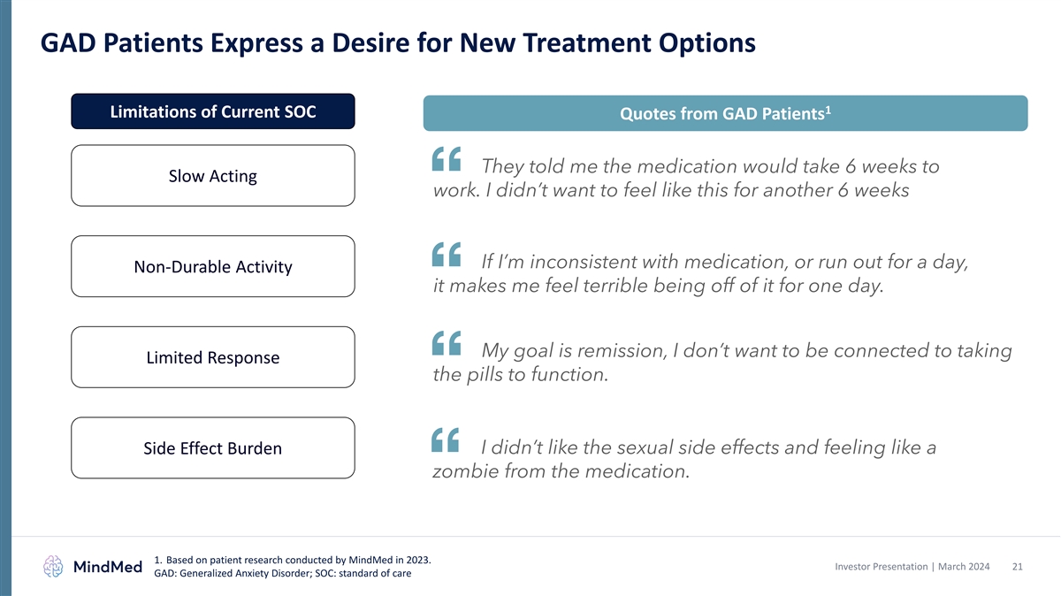This screenshot has width=1061, height=596.
Task: Click the GAD and SOC abbreviation definitions
Action: click(x=282, y=574)
